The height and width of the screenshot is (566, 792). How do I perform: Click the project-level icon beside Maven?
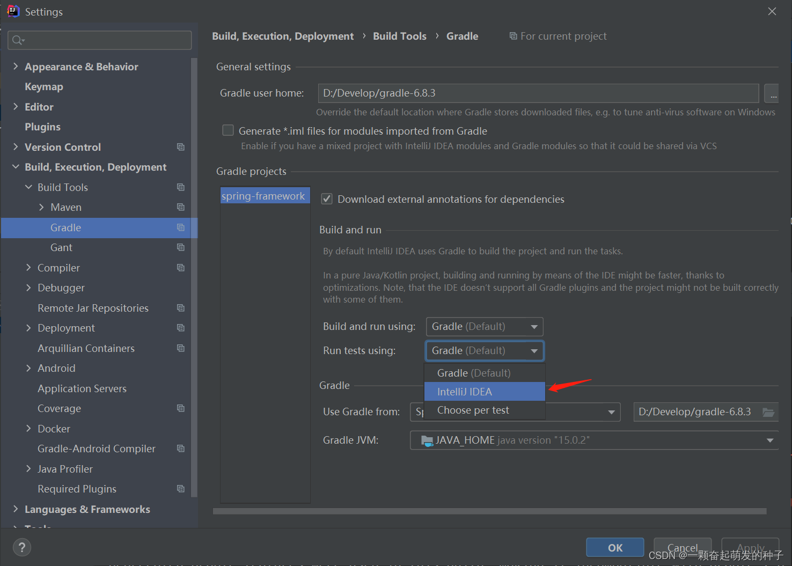click(x=181, y=207)
